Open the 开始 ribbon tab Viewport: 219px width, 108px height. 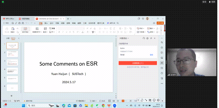click(x=41, y=23)
